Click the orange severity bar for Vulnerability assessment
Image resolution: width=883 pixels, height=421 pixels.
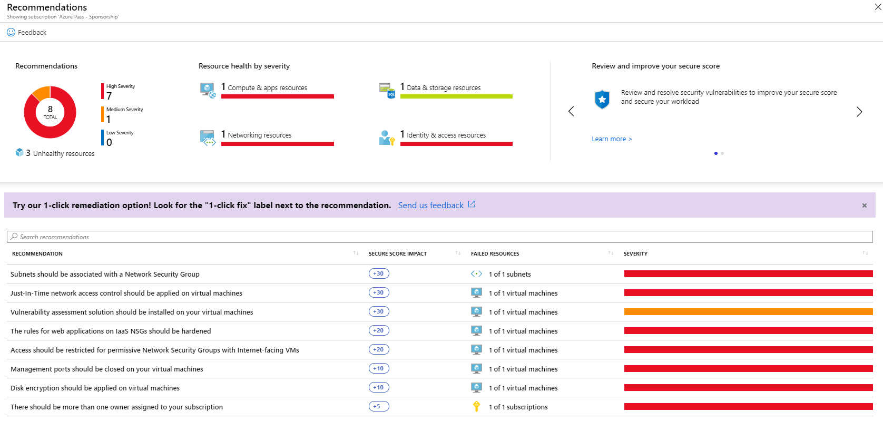(748, 312)
